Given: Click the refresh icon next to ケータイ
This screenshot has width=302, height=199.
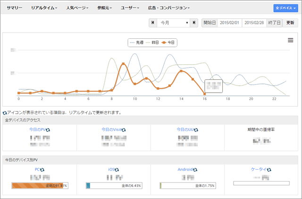Looking at the screenshot, I should point(269,170).
